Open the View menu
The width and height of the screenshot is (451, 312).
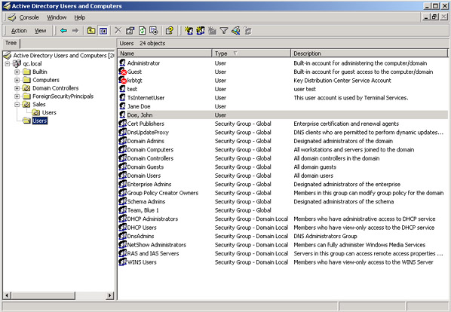point(40,31)
